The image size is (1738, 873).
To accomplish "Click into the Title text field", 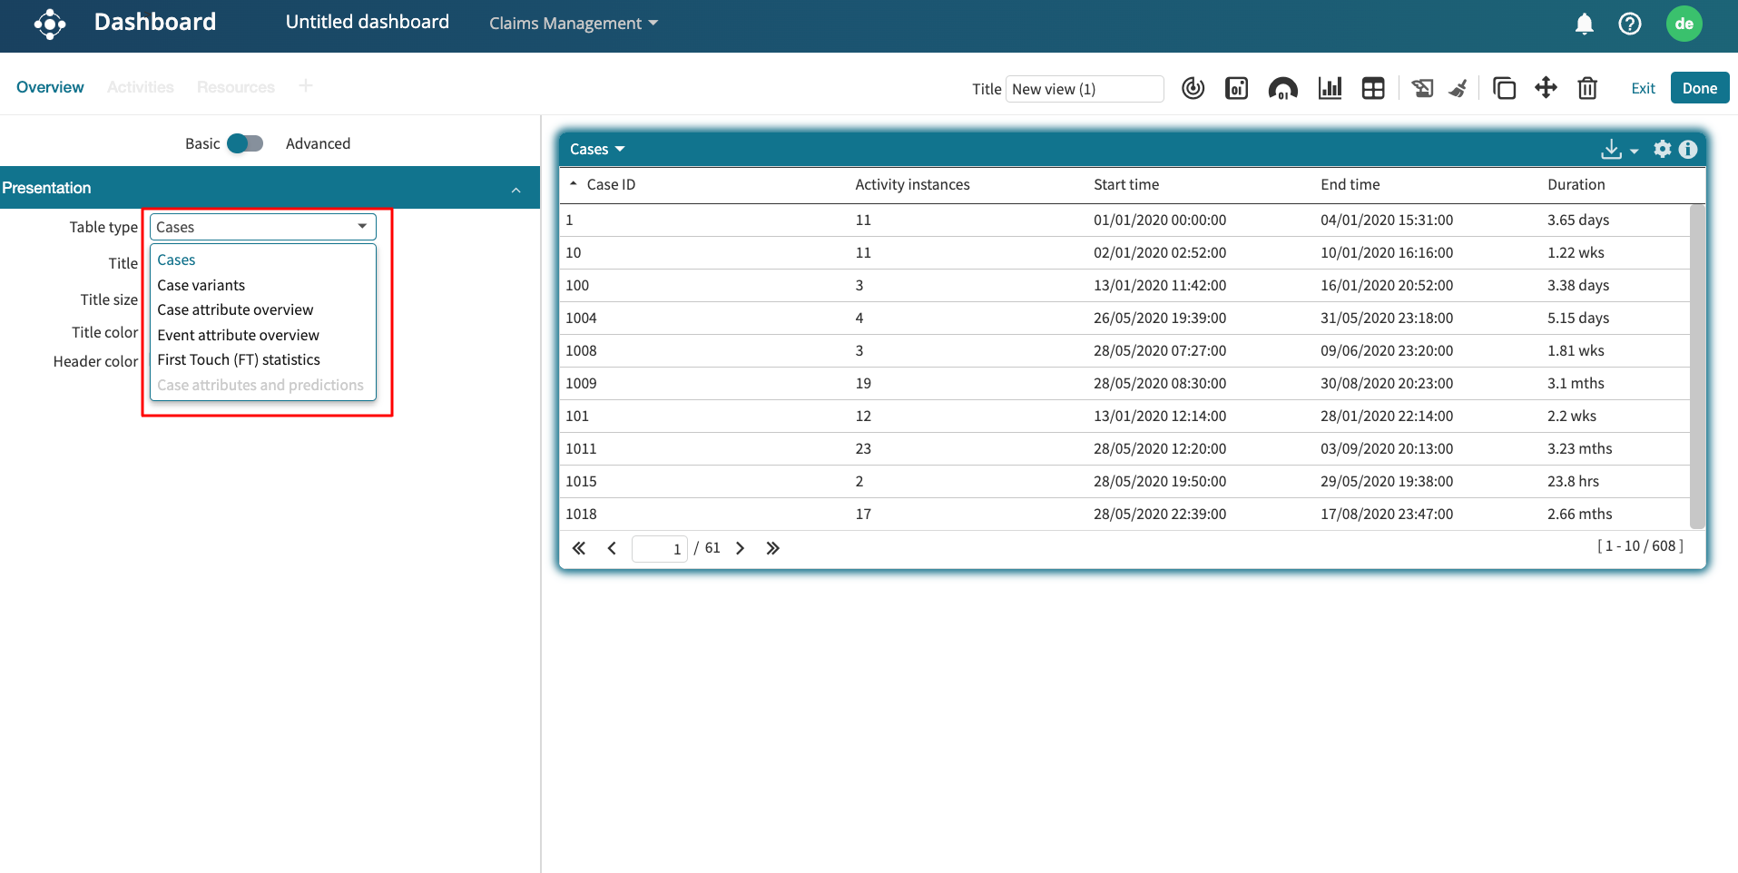I will pos(1084,89).
